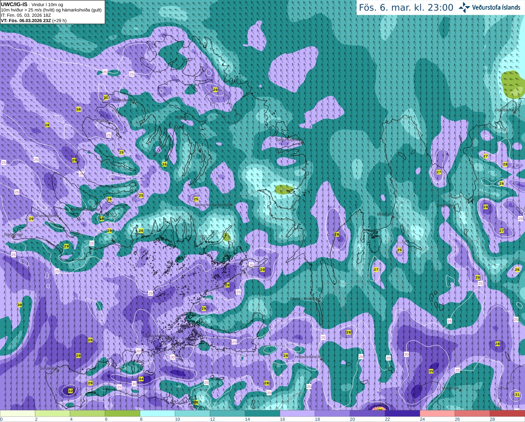Select the 24–26 m/s pink swatch

(x=438, y=413)
